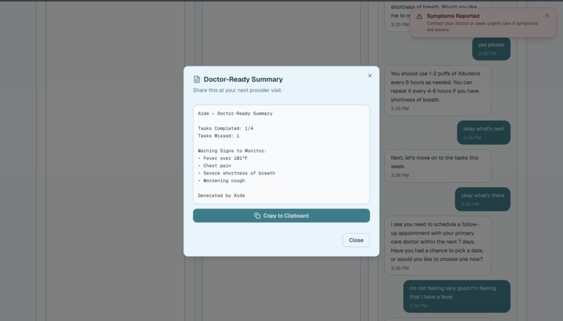Image resolution: width=563 pixels, height=321 pixels.
Task: Click the Doctor-Ready Summary heading
Action: click(243, 80)
